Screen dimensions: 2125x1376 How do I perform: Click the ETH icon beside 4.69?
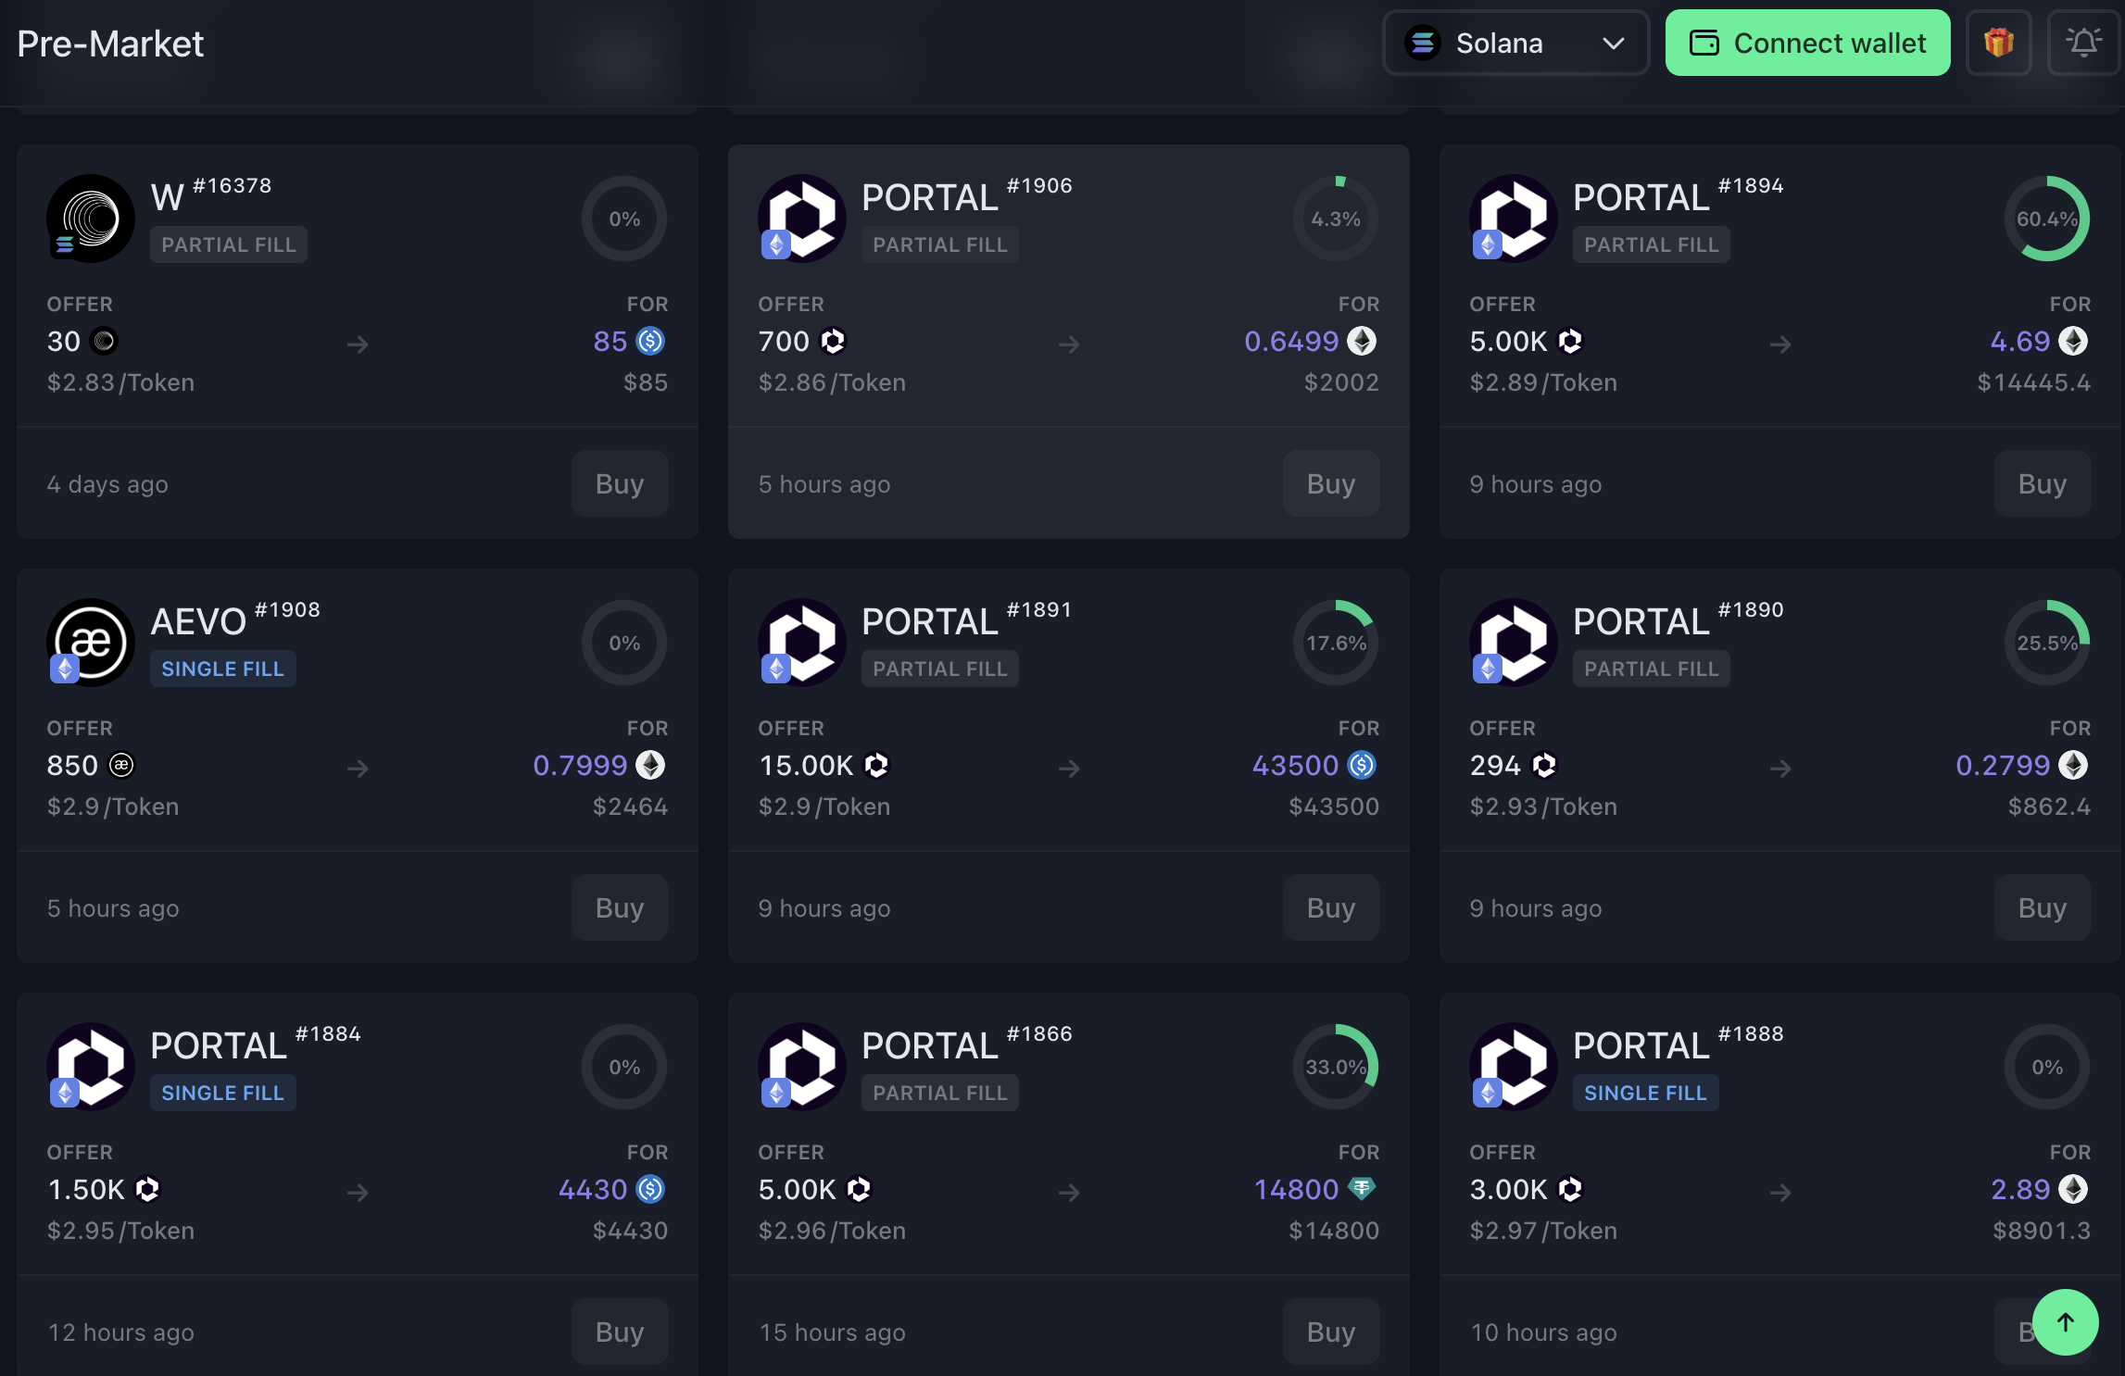pos(2073,341)
